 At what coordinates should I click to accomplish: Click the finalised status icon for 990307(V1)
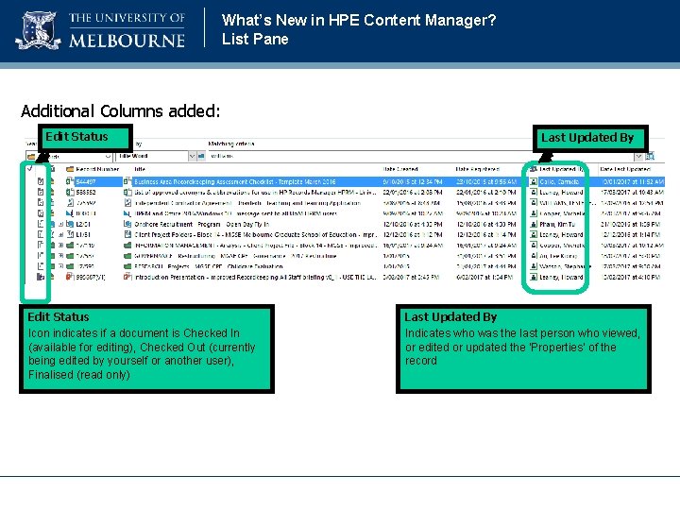point(41,277)
